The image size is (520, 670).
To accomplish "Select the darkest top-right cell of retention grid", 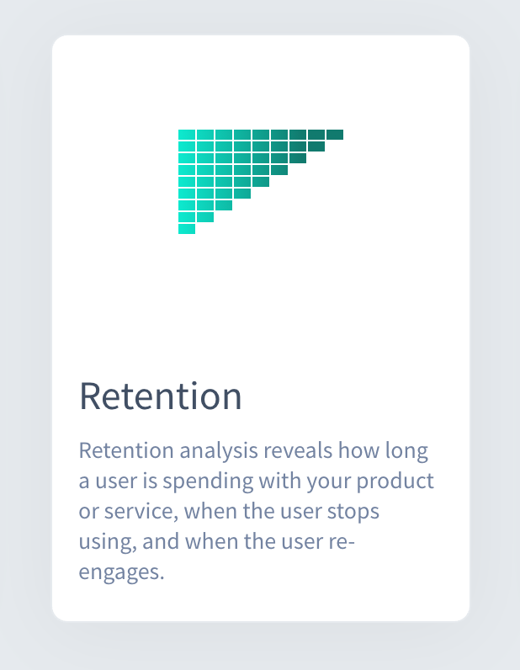I will tap(335, 135).
